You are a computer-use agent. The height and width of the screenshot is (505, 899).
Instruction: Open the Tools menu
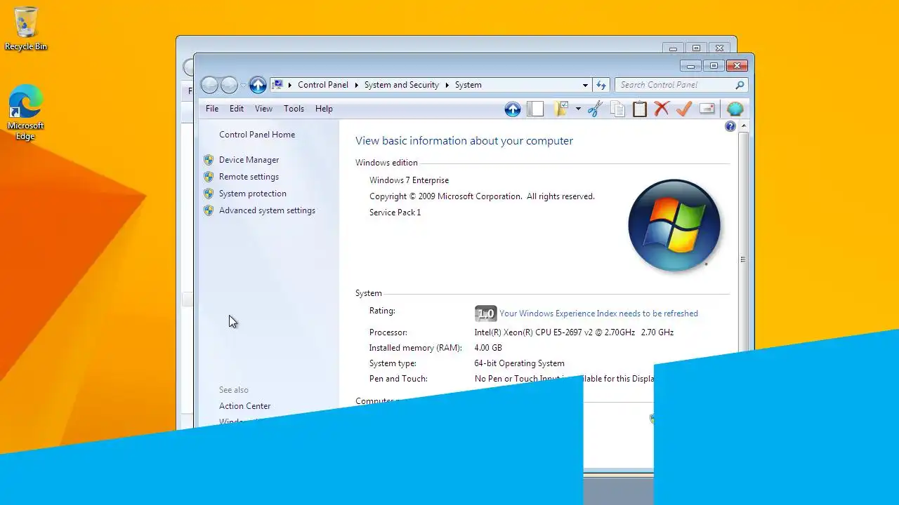tap(294, 109)
